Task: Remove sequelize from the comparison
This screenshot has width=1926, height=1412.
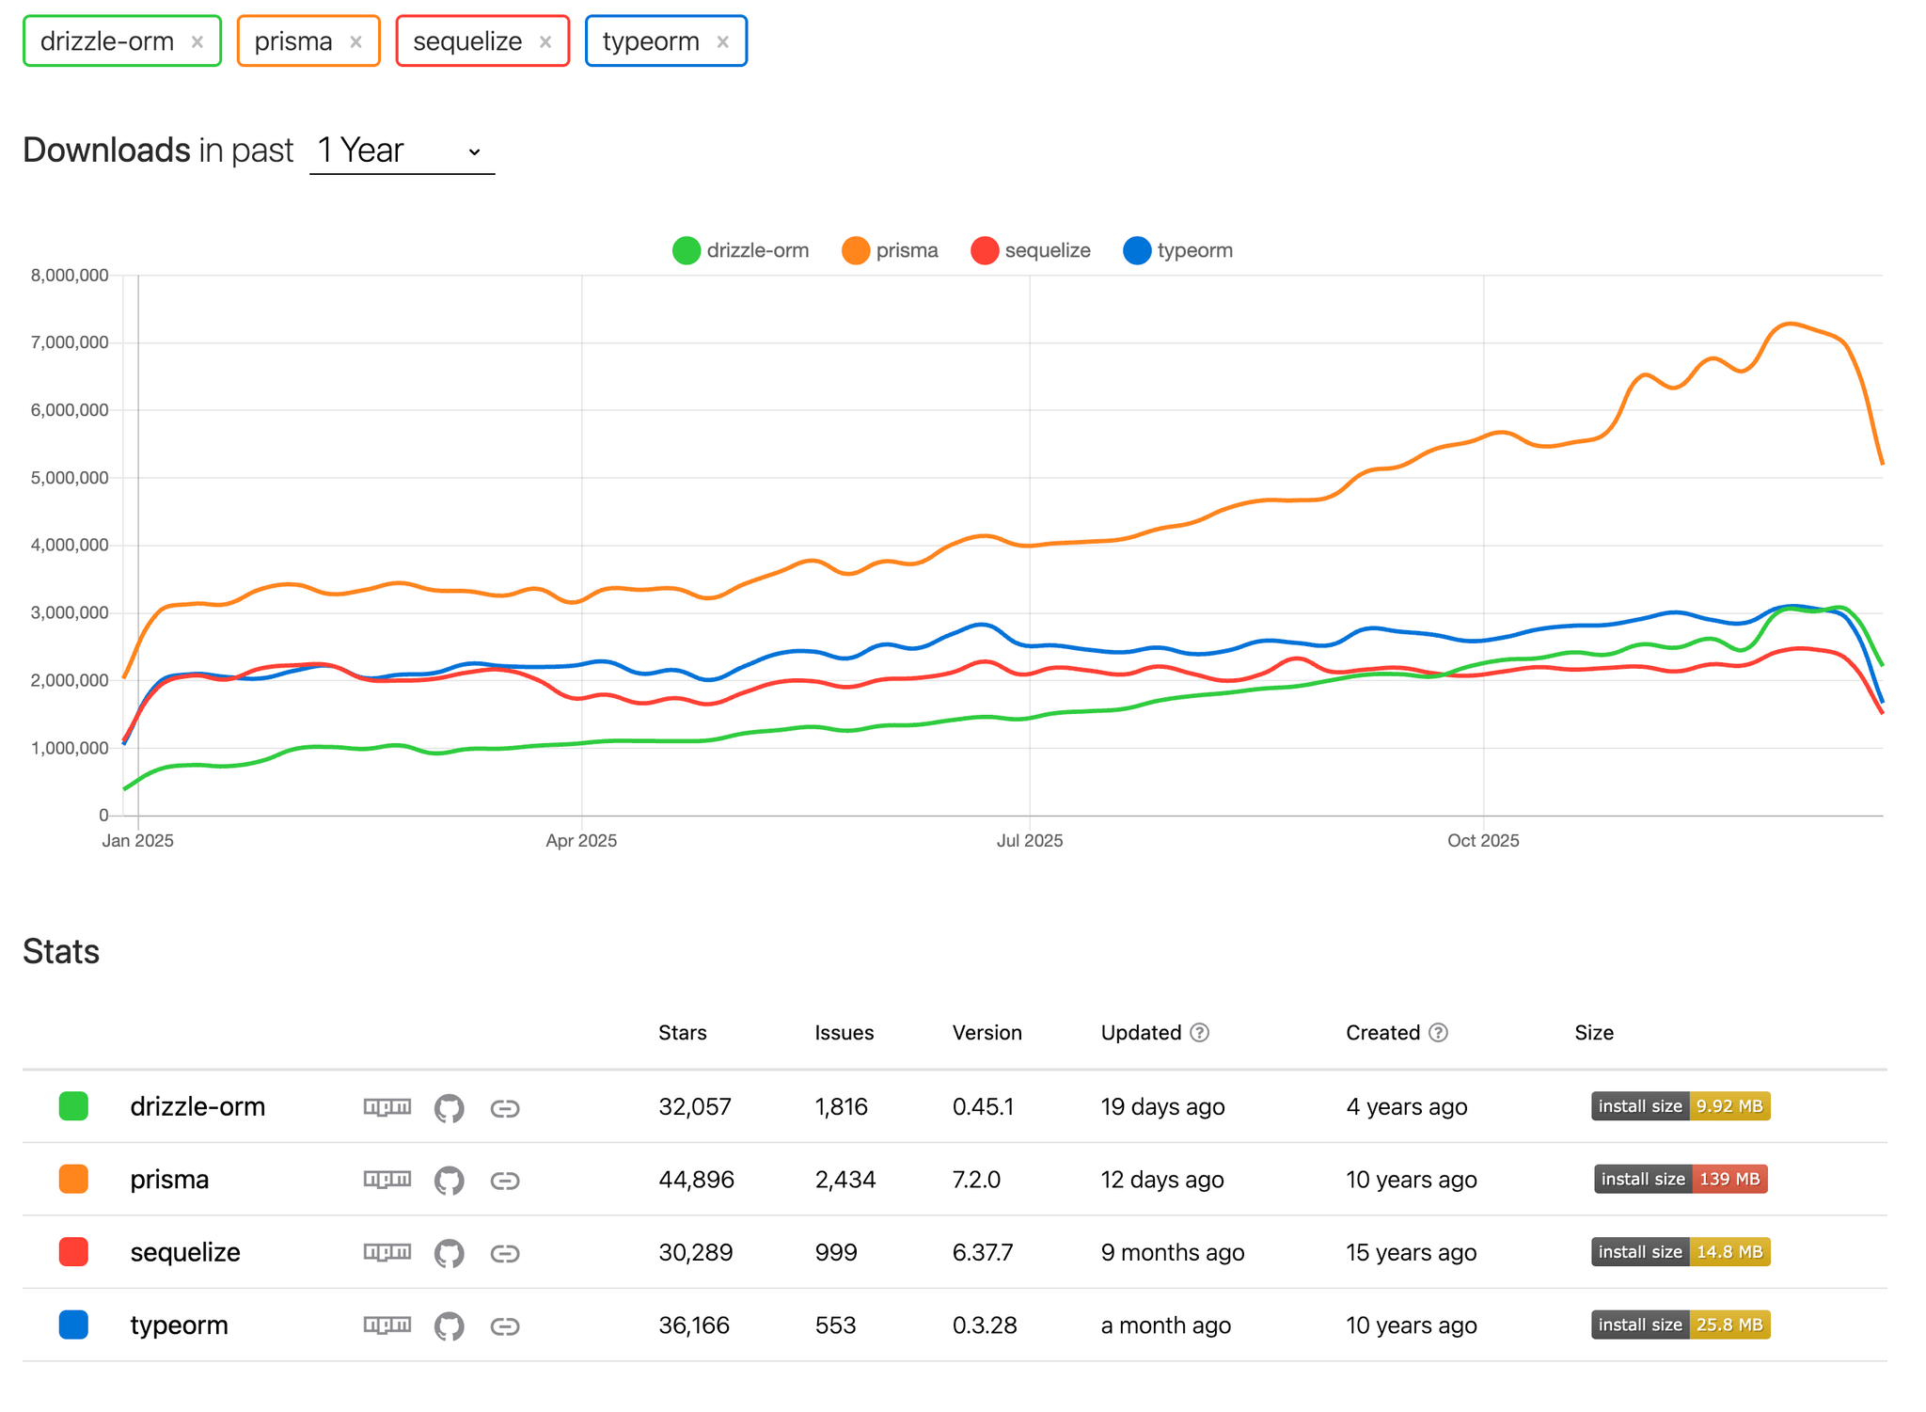Action: (545, 40)
